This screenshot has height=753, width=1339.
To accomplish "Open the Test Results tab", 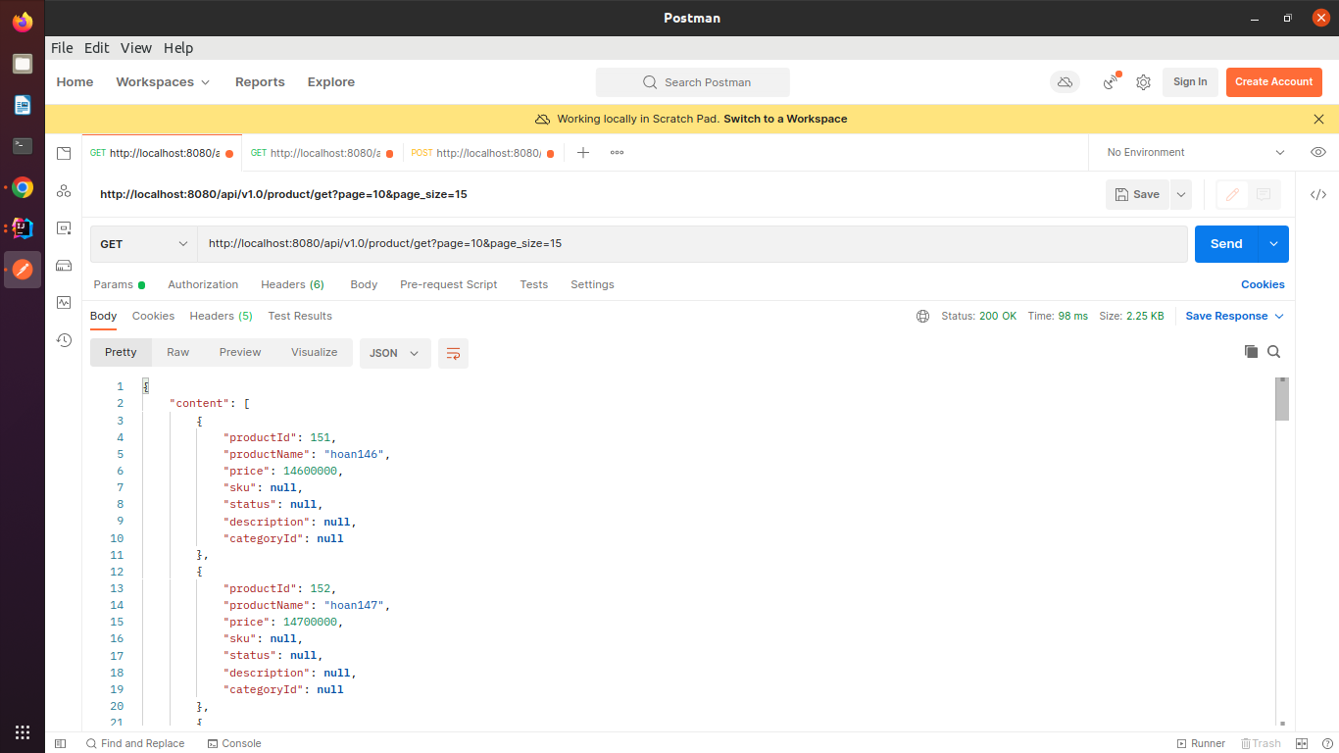I will pyautogui.click(x=300, y=316).
